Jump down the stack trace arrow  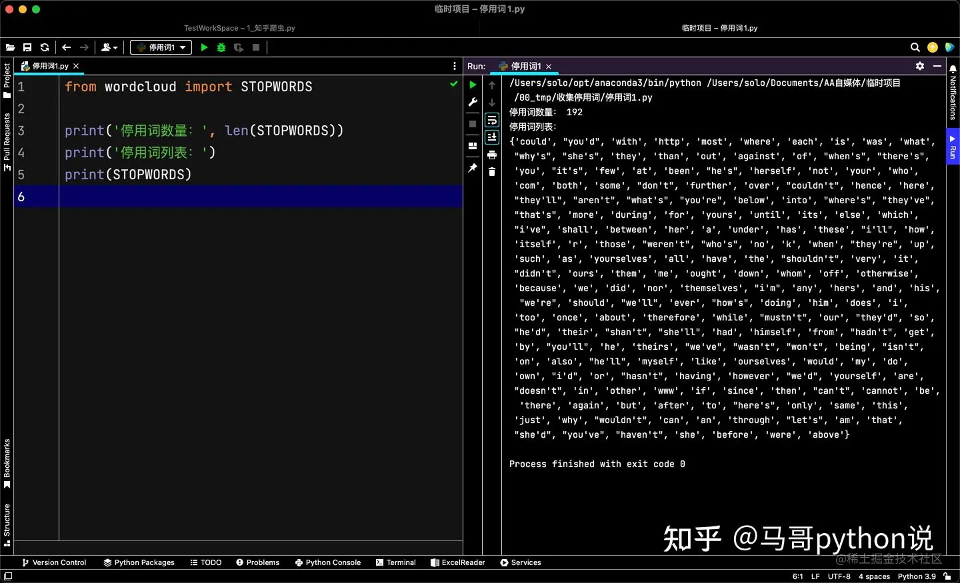click(492, 103)
